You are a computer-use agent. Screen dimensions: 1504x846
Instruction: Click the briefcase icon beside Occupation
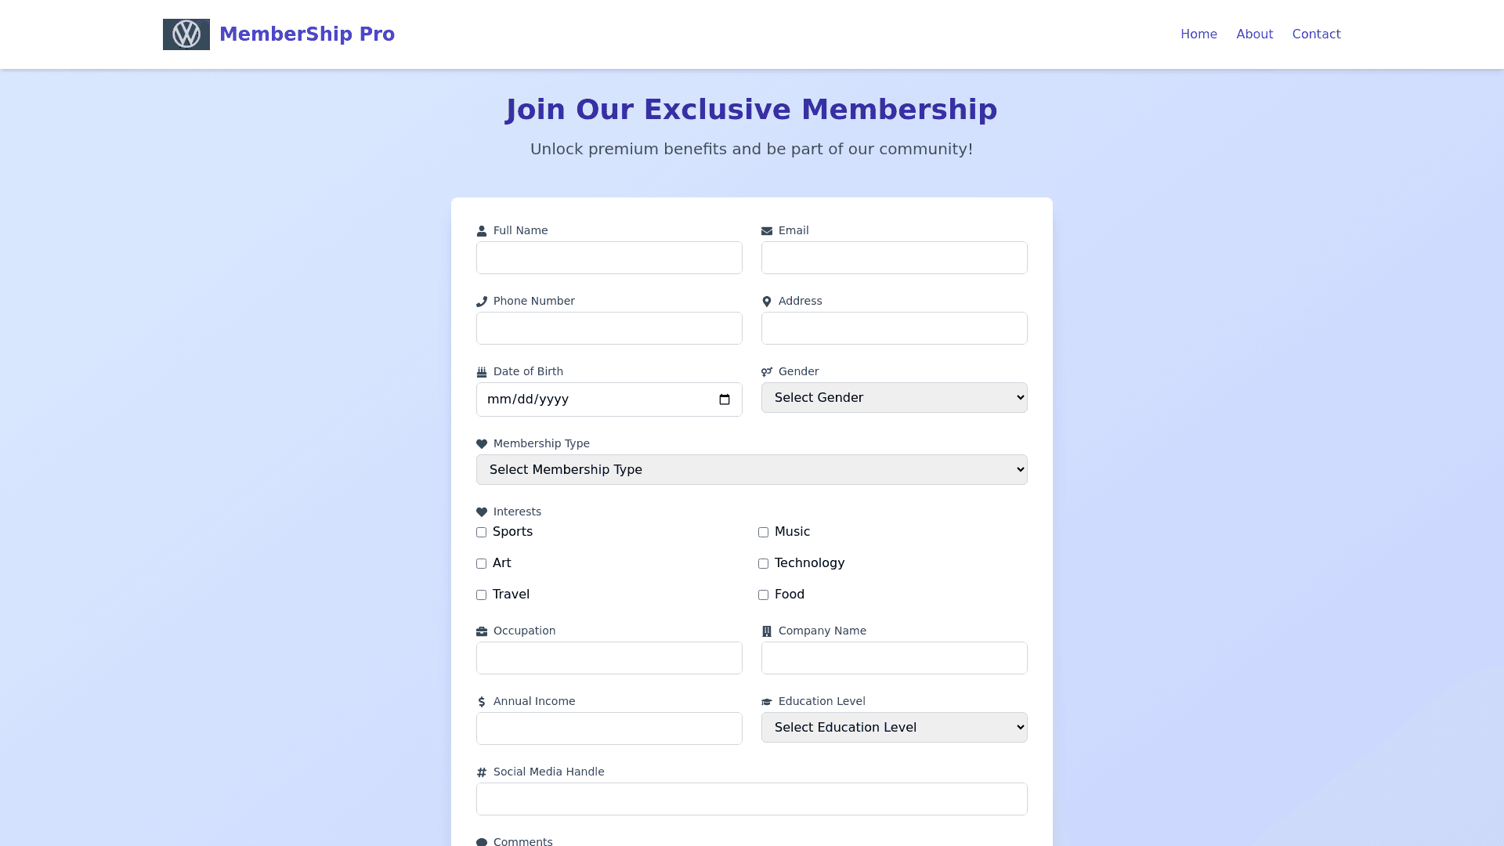click(482, 631)
